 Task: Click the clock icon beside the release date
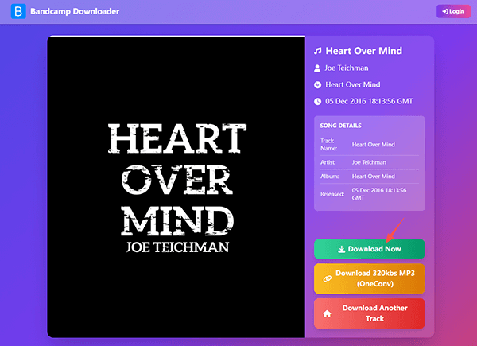[x=317, y=101]
